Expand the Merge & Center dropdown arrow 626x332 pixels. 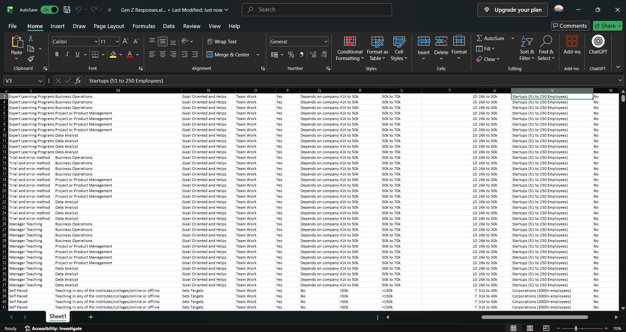258,54
